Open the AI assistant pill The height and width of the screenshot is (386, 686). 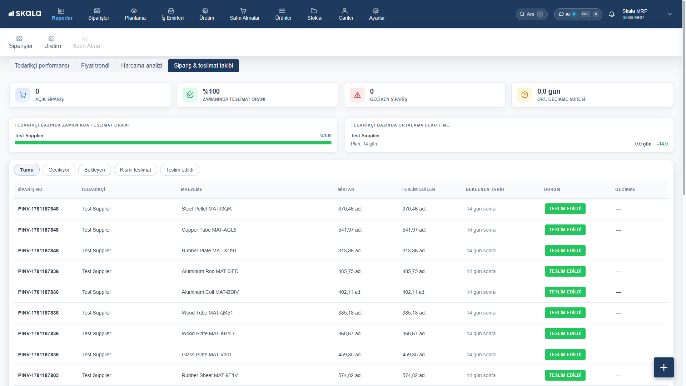pyautogui.click(x=578, y=14)
